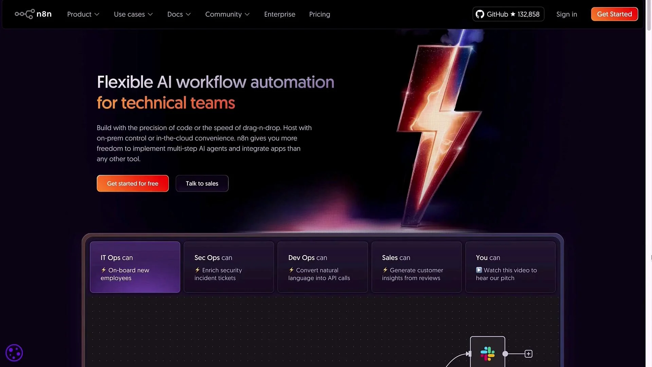Screen dimensions: 652x367
Task: Select the Sales can tab
Action: [416, 267]
